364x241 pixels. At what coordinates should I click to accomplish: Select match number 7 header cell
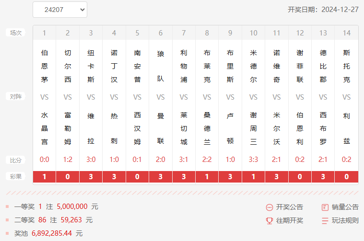[184, 33]
